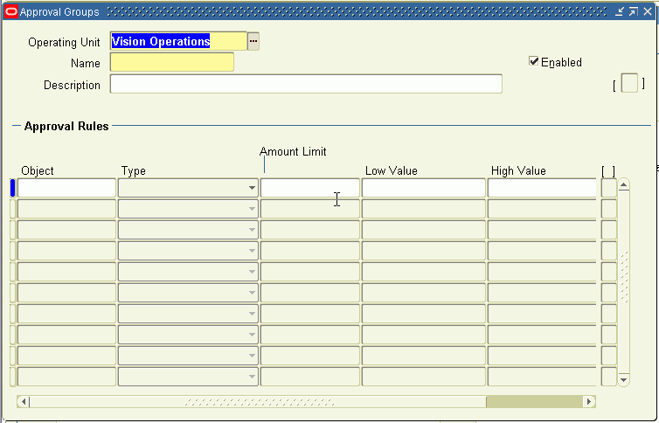The image size is (659, 423).
Task: Click the Operating Unit field
Action: [x=178, y=41]
